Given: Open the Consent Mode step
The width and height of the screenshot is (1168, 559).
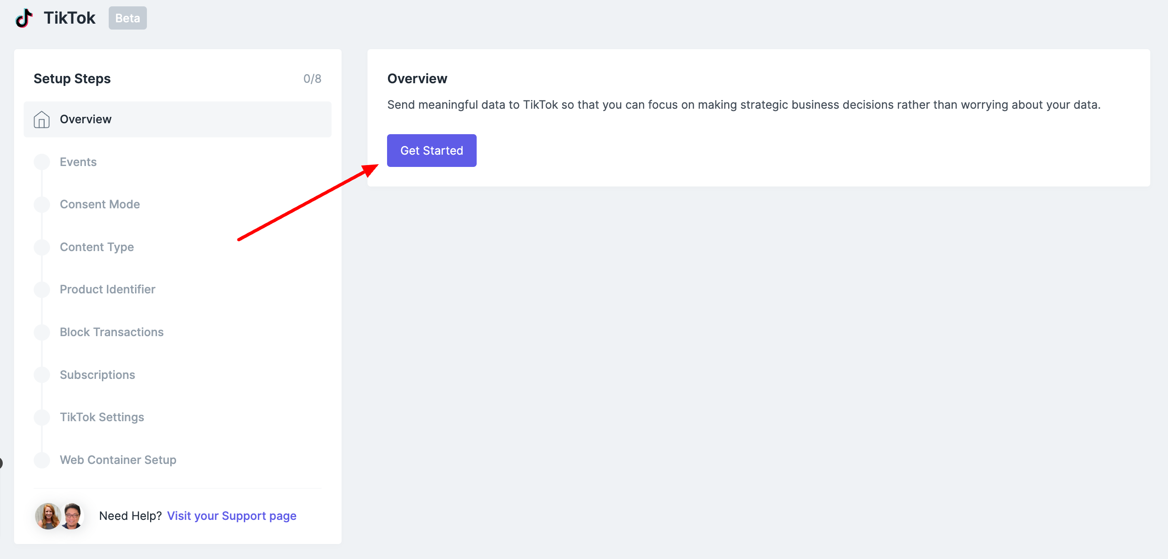Looking at the screenshot, I should 100,205.
